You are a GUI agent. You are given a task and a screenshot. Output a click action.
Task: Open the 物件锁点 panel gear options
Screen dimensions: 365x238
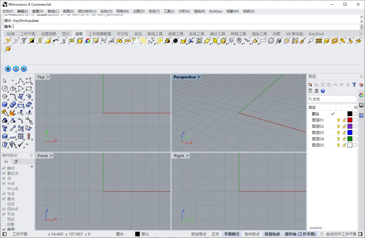(31, 155)
